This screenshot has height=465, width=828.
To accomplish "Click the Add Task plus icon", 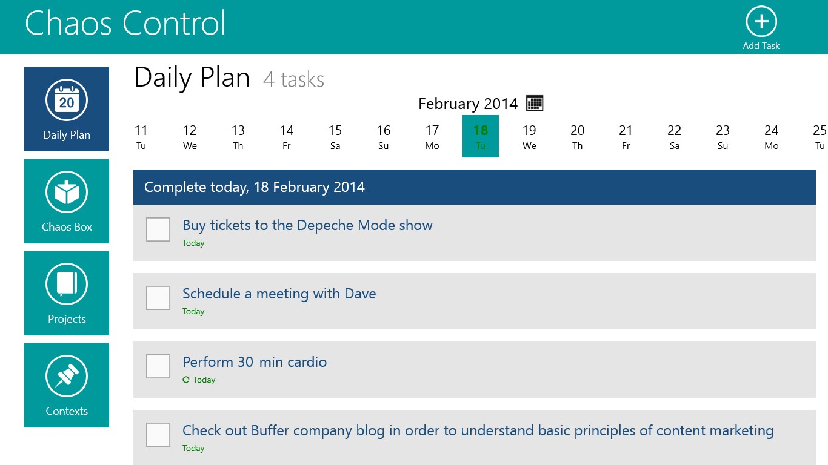I will (x=761, y=22).
